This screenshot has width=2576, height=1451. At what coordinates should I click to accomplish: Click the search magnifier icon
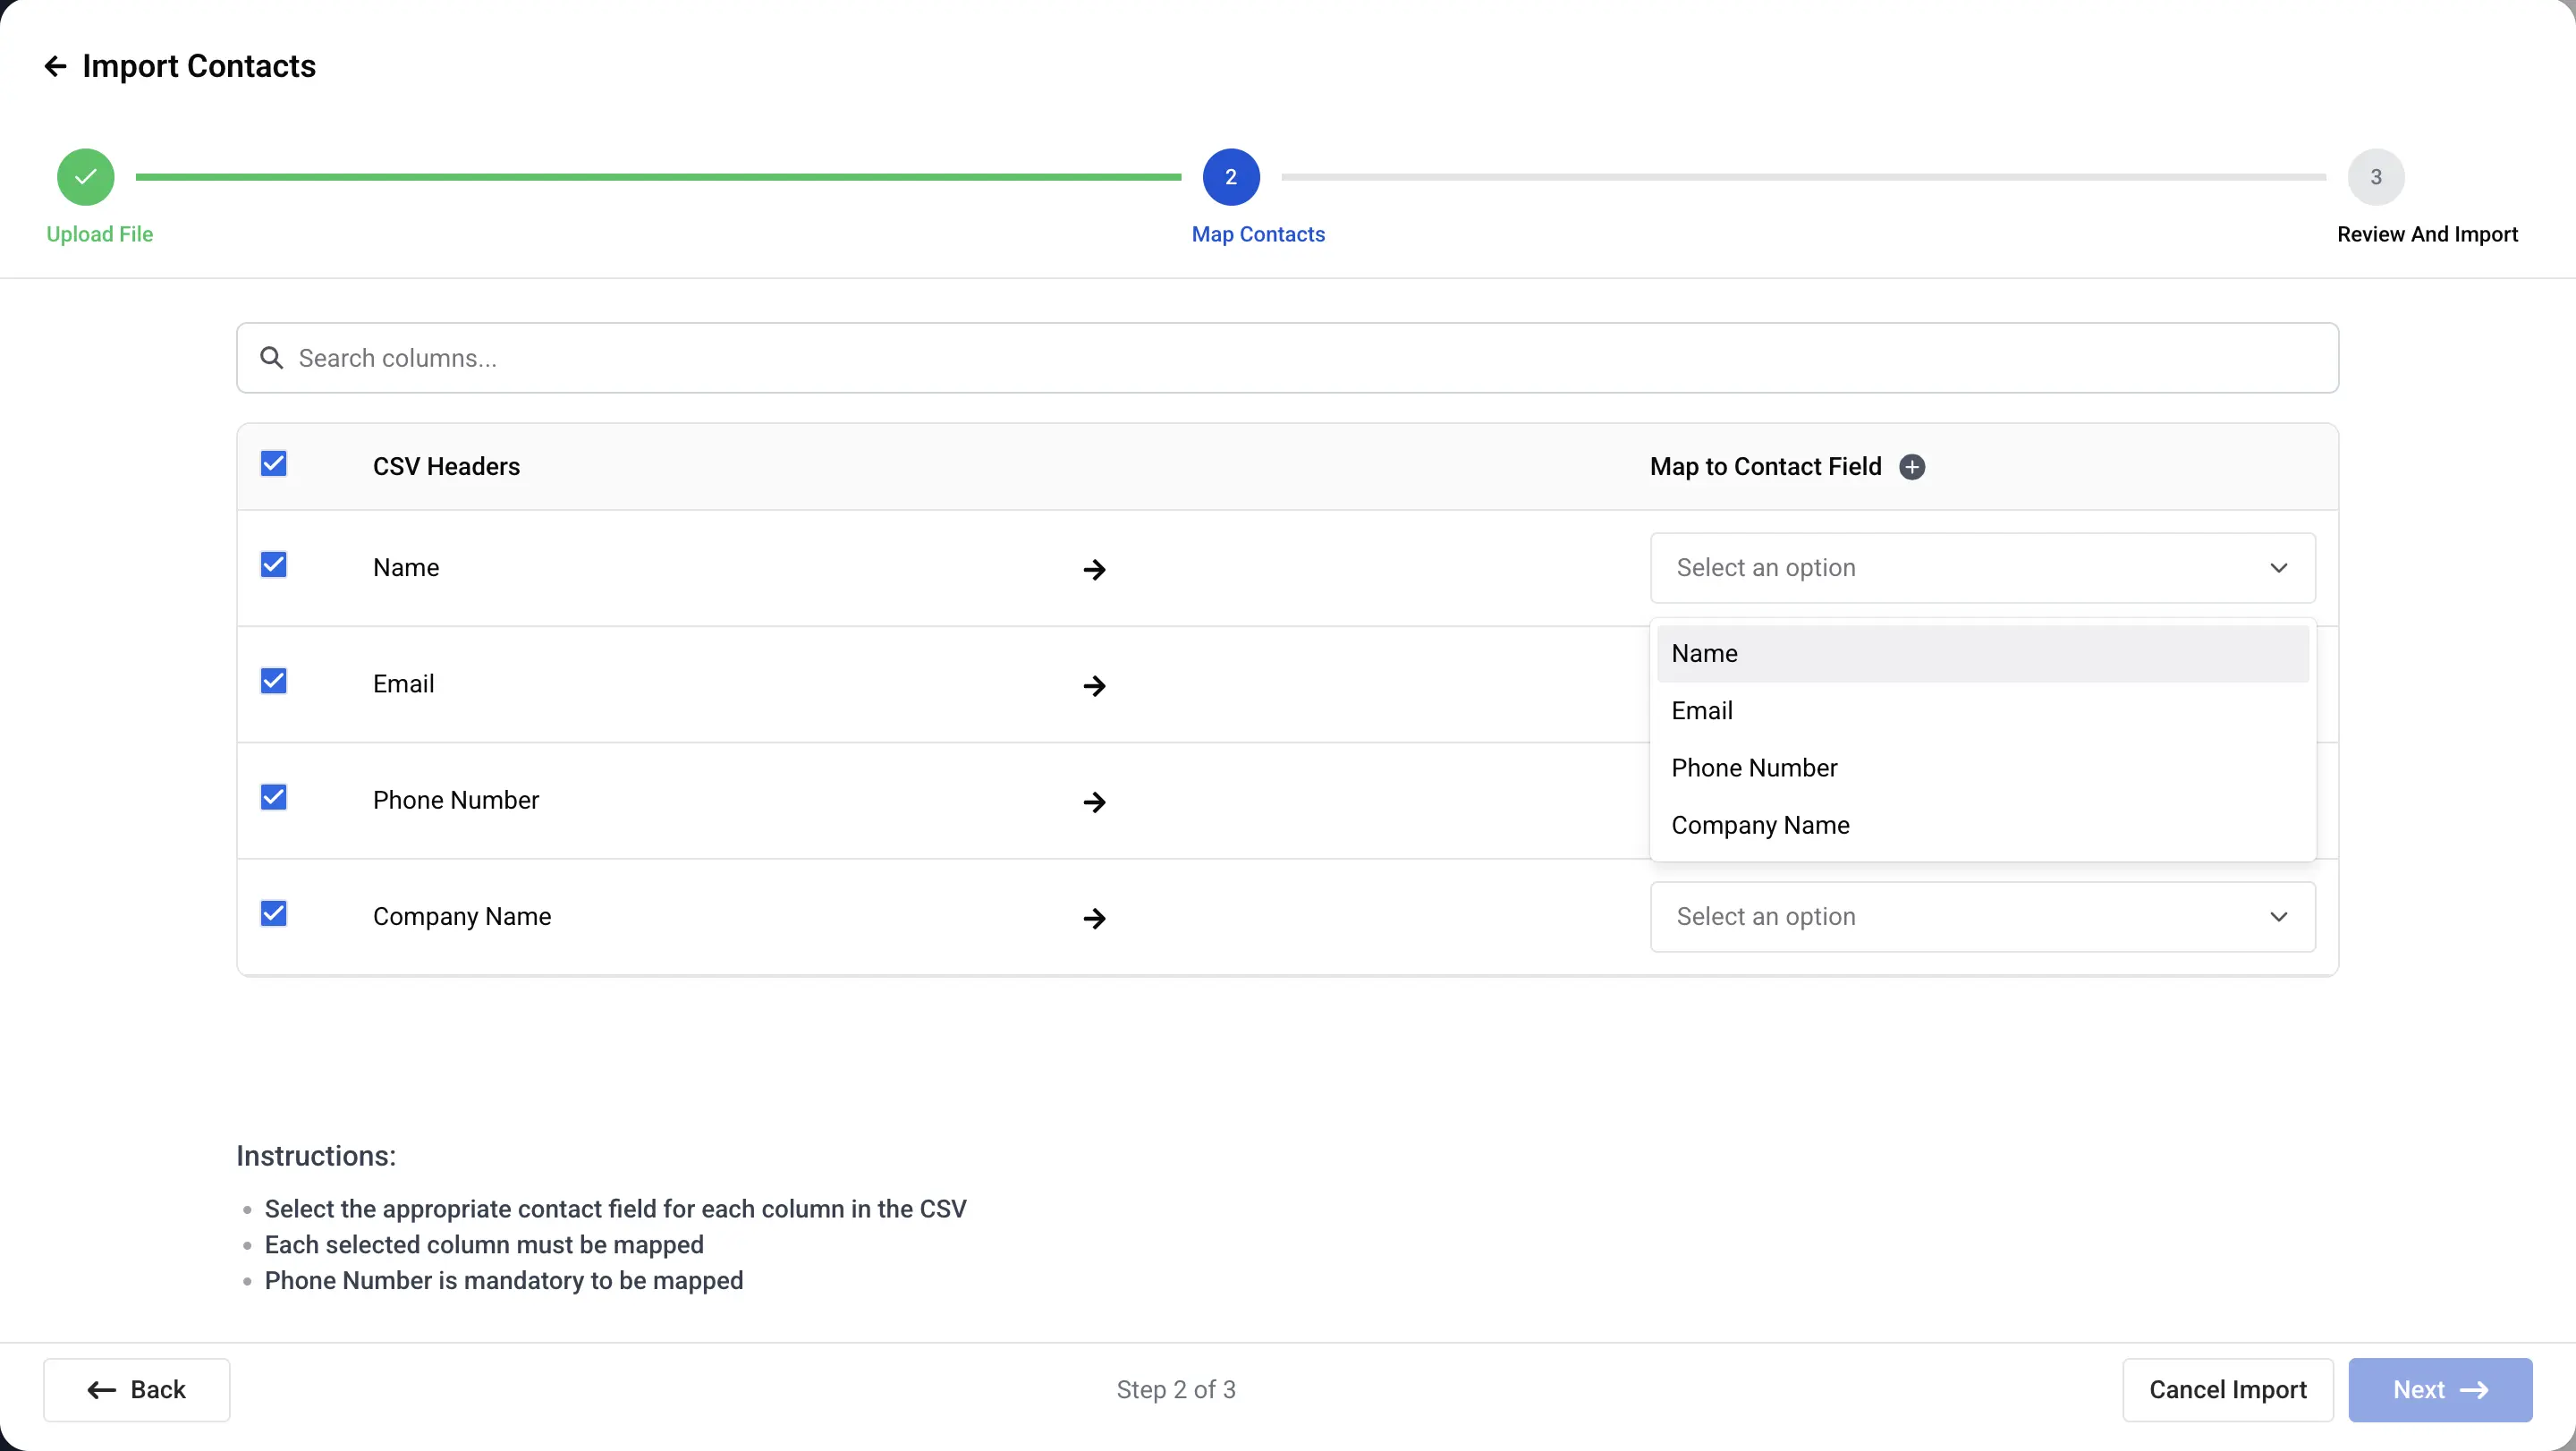click(271, 358)
